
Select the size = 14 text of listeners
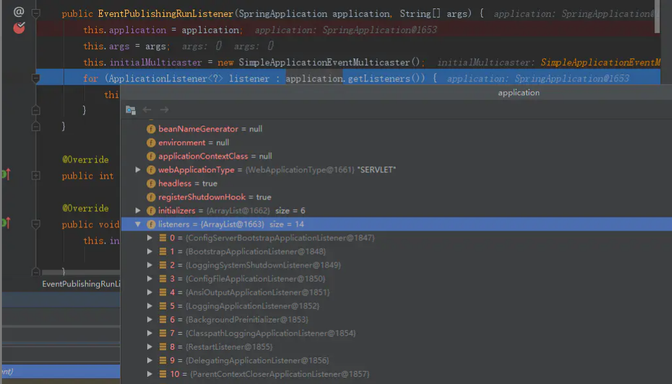click(287, 225)
